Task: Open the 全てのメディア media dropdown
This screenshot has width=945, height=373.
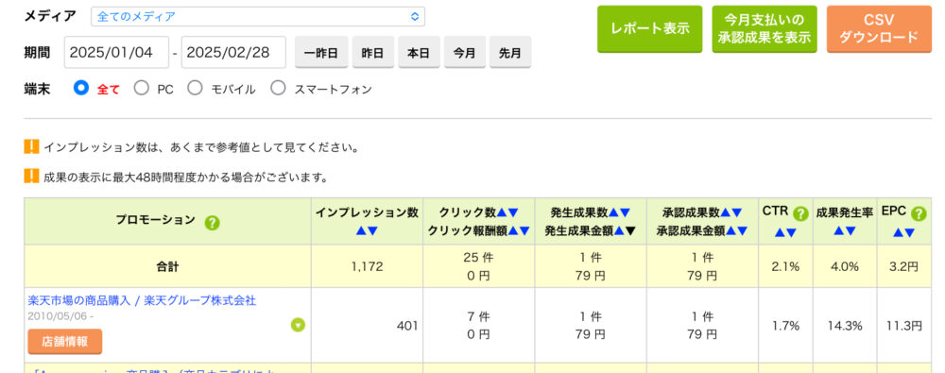Action: point(258,16)
